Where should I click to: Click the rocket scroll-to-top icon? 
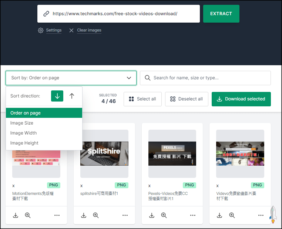tap(273, 215)
